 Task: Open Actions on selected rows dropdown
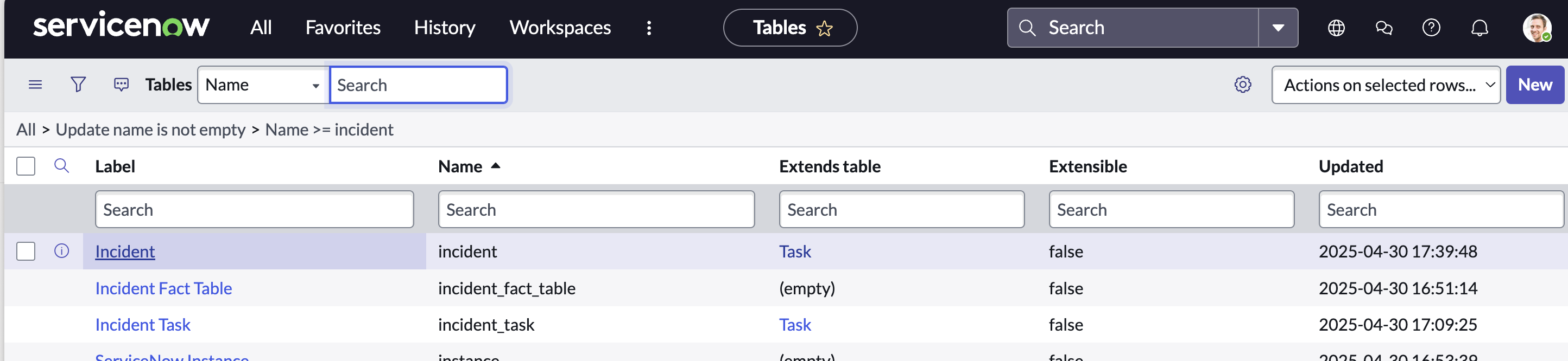pyautogui.click(x=1386, y=85)
